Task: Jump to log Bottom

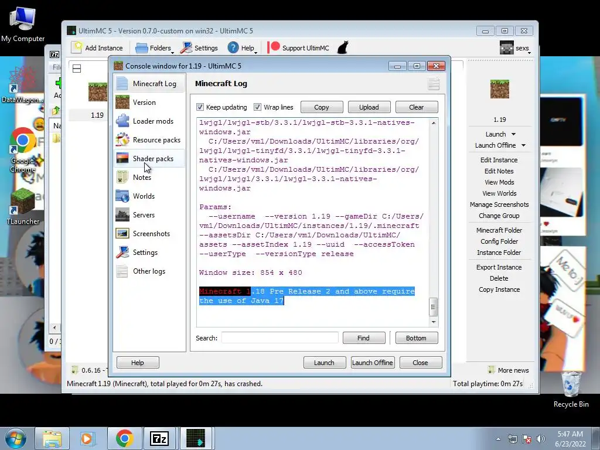Action: [417, 338]
